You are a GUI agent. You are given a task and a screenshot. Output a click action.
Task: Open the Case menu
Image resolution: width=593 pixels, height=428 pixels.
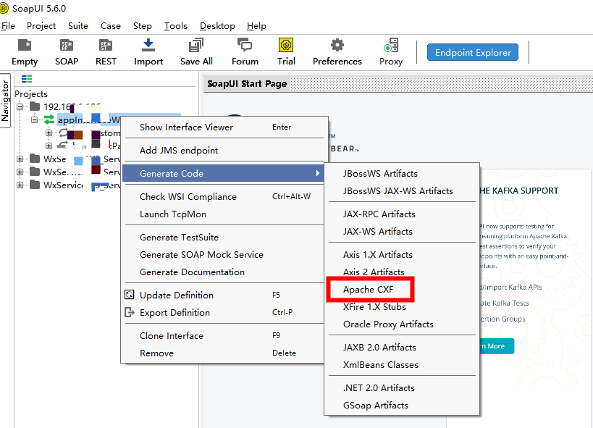tap(111, 26)
